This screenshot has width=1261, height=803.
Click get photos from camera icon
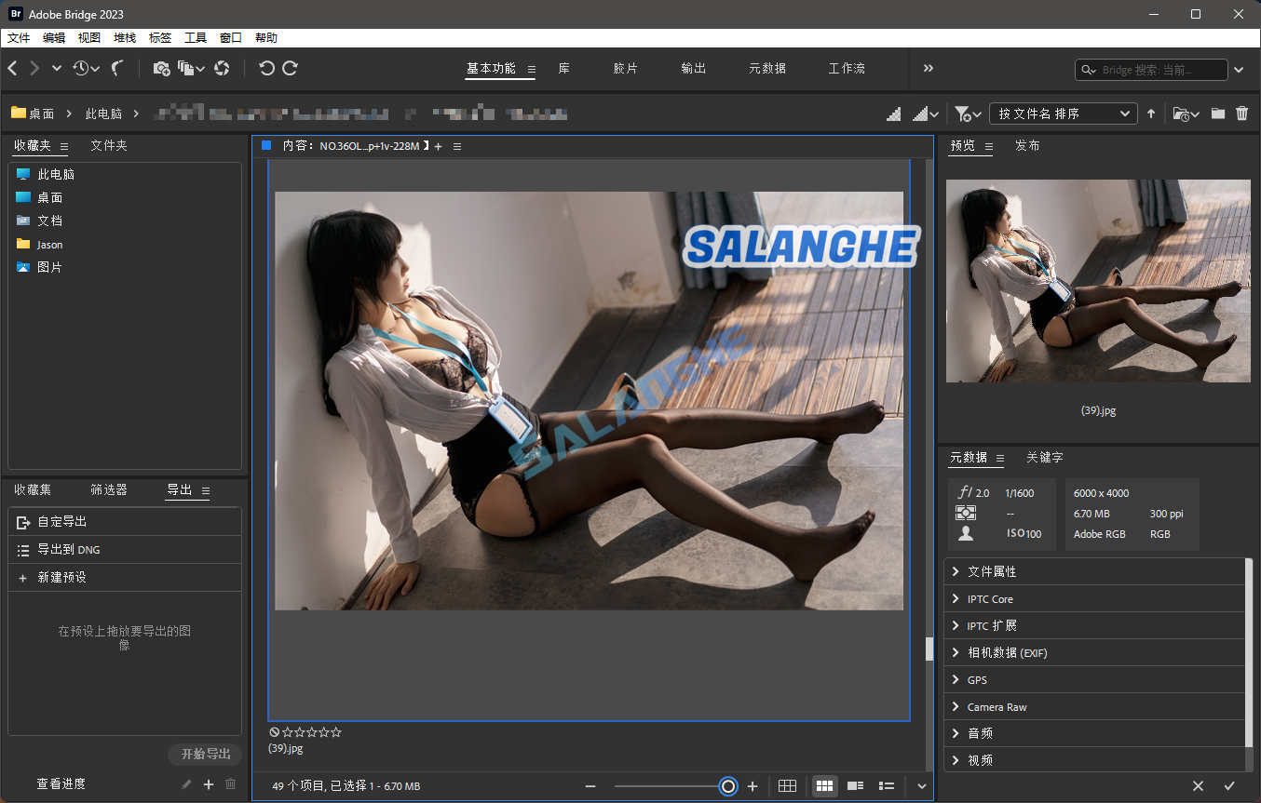pos(161,68)
